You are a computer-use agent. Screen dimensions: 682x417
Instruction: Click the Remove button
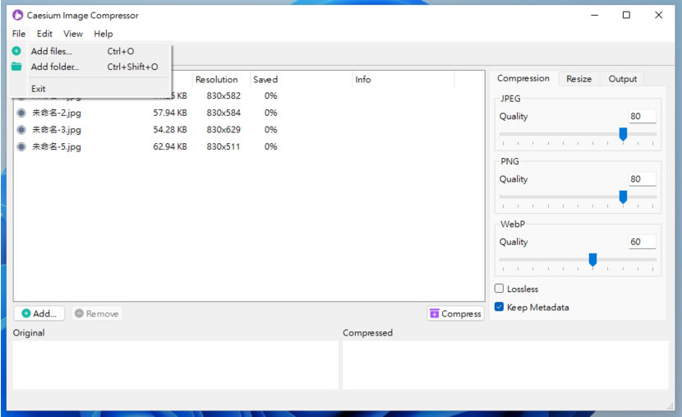[97, 313]
